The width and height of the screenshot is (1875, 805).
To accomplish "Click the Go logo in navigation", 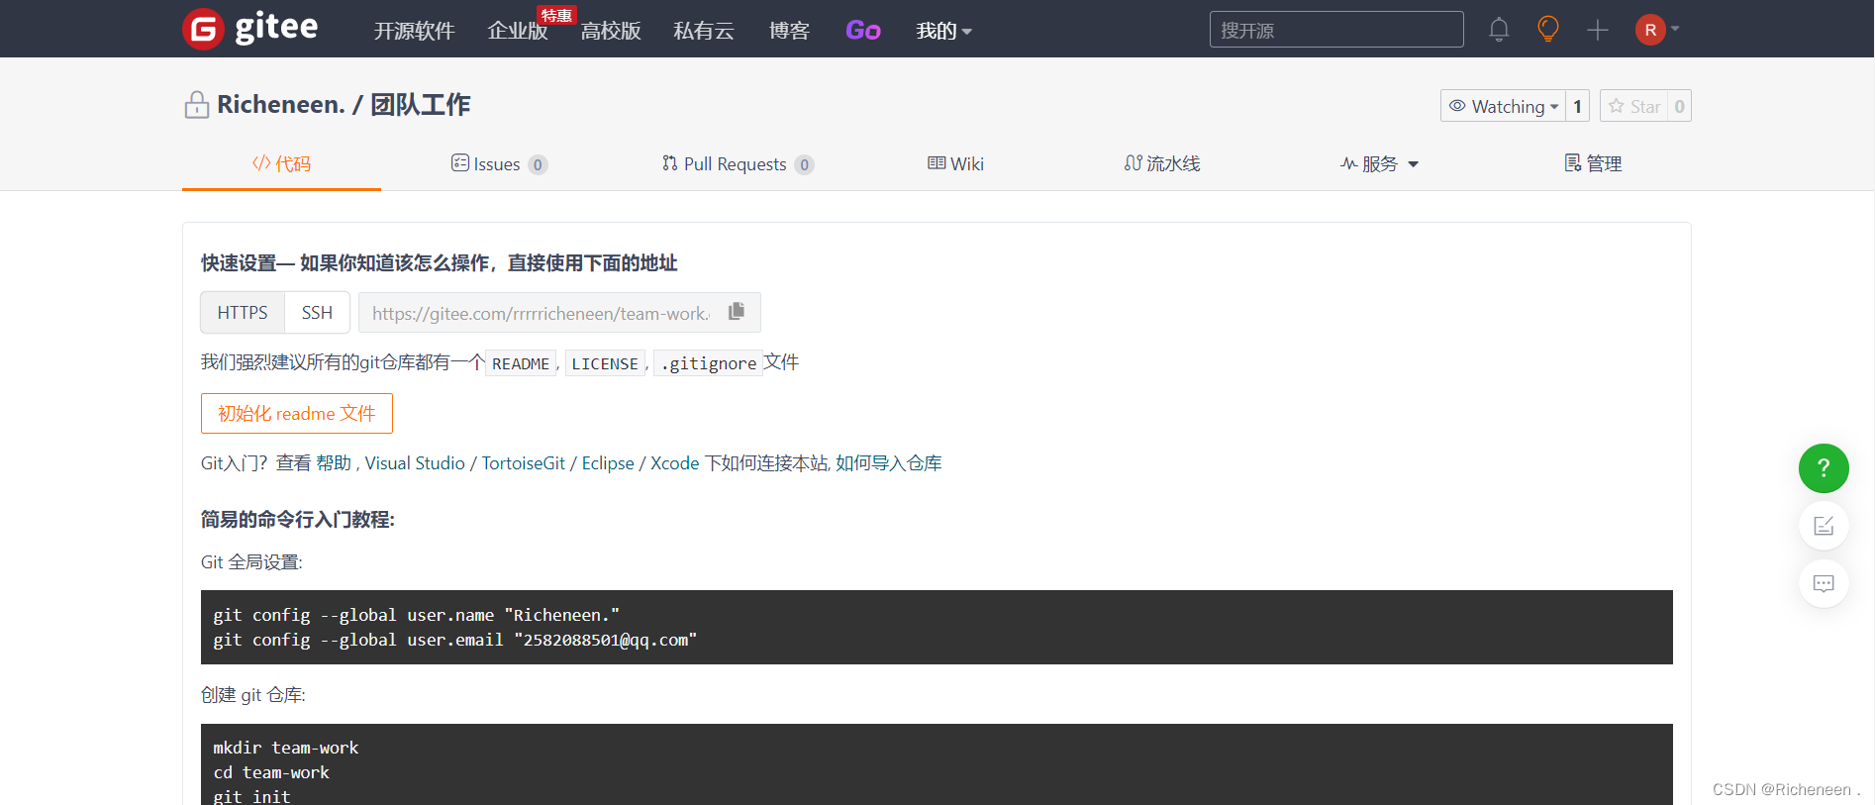I will [x=863, y=31].
